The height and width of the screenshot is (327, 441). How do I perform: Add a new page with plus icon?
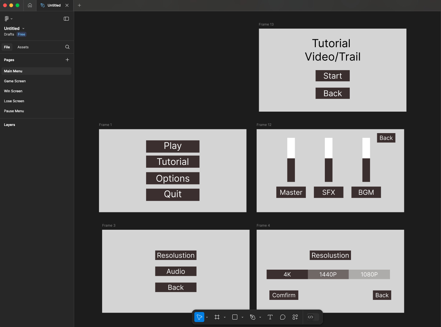(x=67, y=60)
